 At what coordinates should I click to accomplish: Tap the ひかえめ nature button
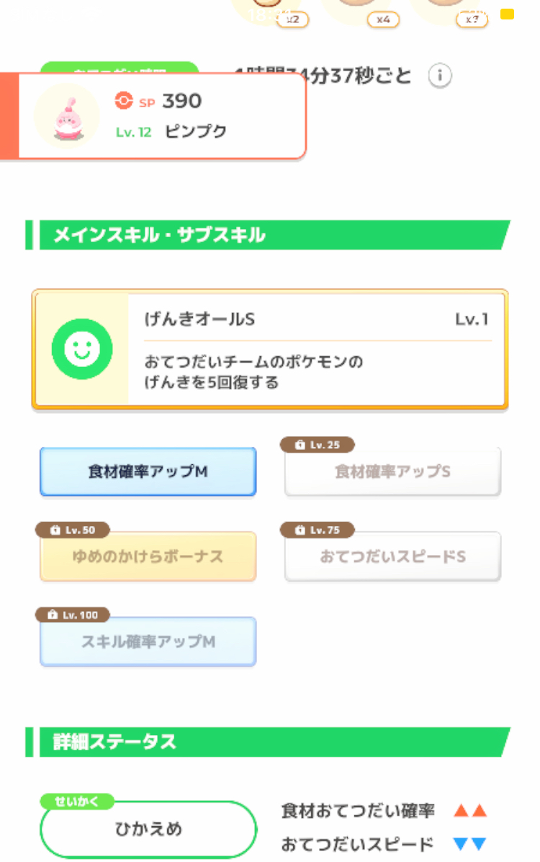[x=148, y=829]
